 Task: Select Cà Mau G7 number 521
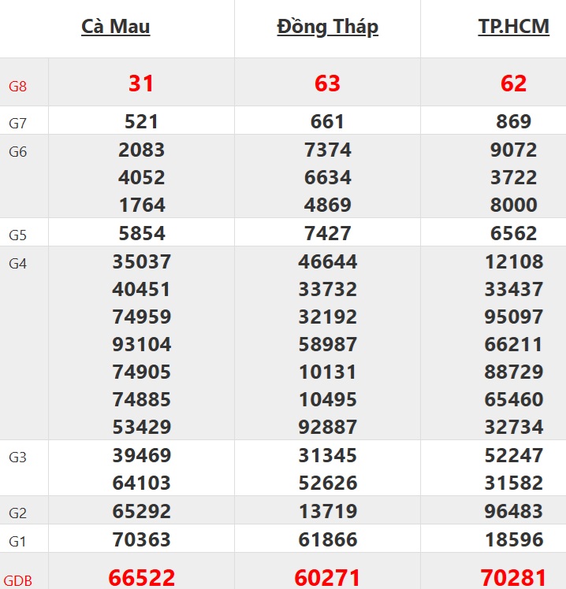tap(141, 122)
